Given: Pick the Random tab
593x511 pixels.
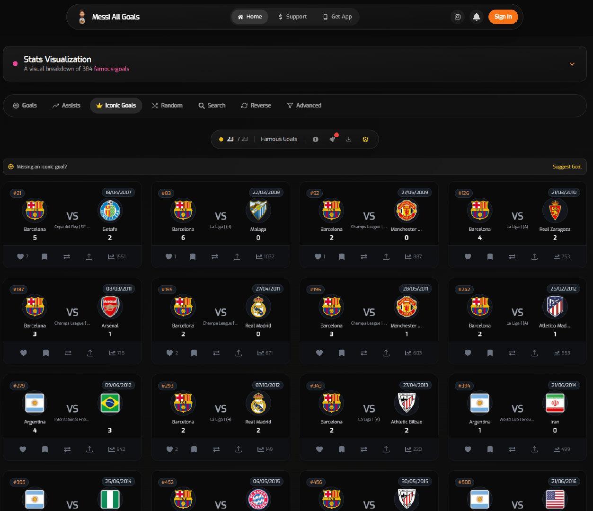Looking at the screenshot, I should [x=167, y=106].
